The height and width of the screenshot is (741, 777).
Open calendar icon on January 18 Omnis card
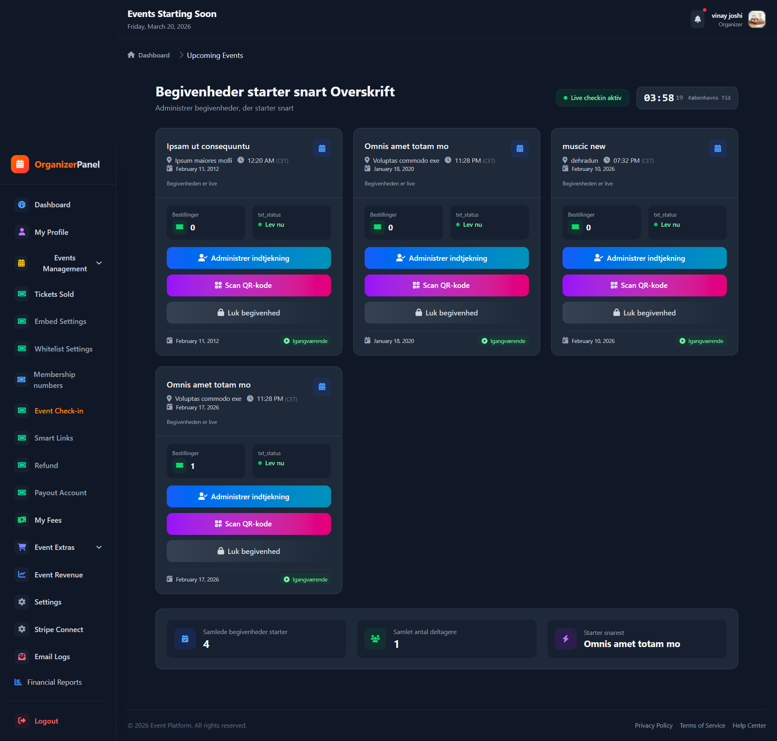tap(520, 149)
